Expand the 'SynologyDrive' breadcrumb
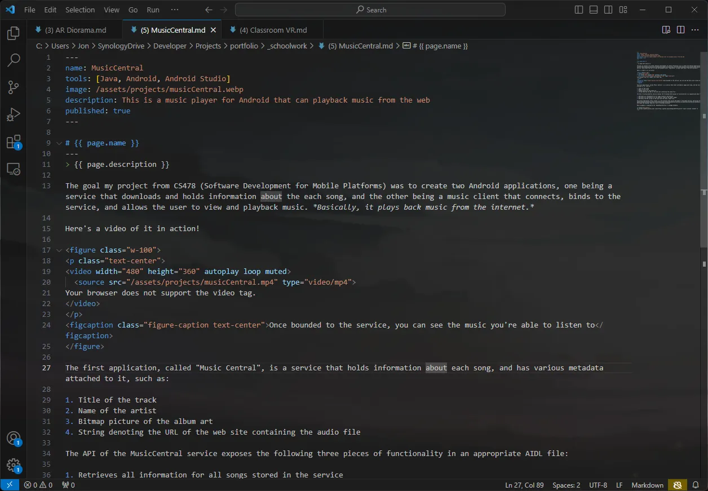Image resolution: width=708 pixels, height=491 pixels. click(x=121, y=46)
